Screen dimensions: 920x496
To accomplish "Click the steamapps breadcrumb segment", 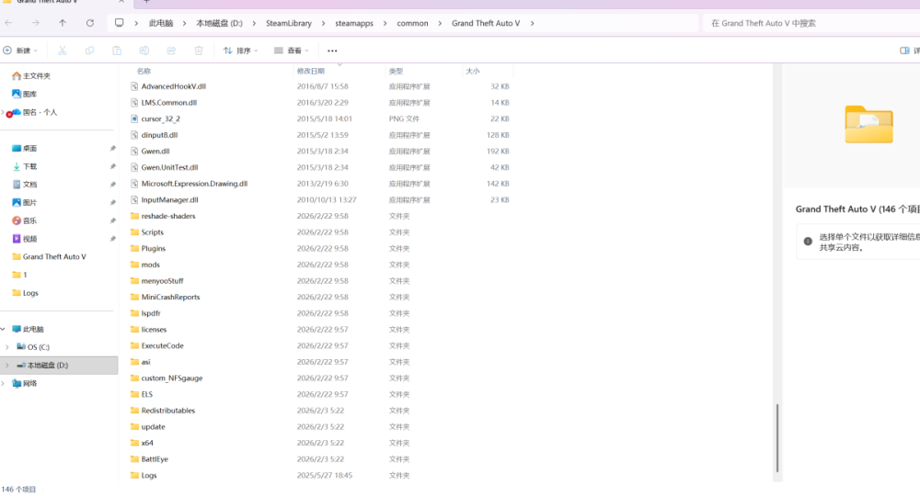I will click(x=353, y=23).
